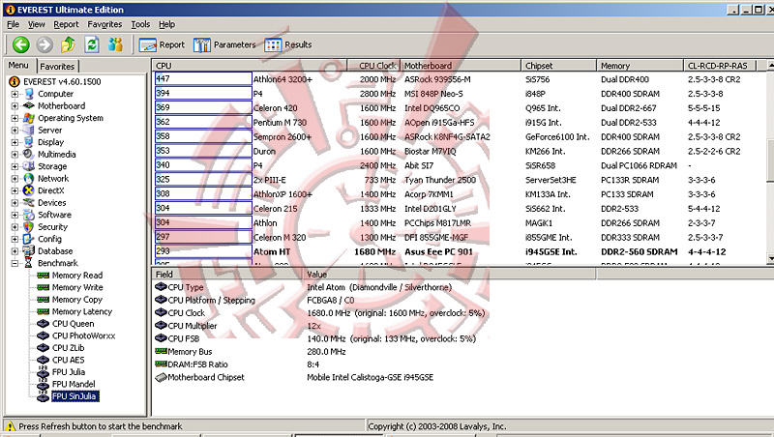Click the Field column header
Viewport: 774px width, 437px height.
227,275
